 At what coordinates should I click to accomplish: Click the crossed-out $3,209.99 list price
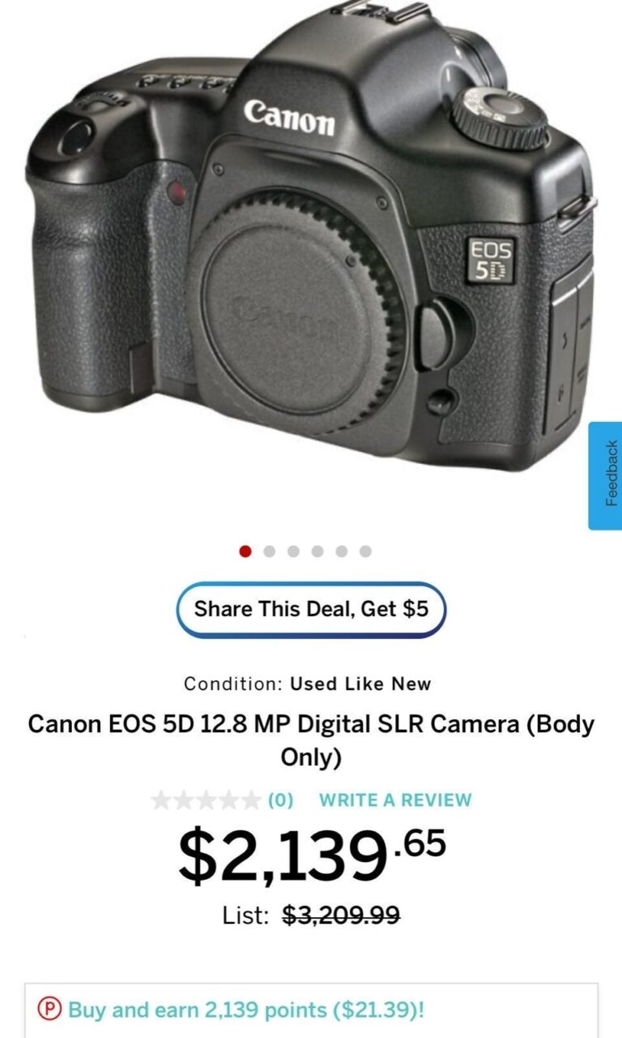tap(341, 916)
